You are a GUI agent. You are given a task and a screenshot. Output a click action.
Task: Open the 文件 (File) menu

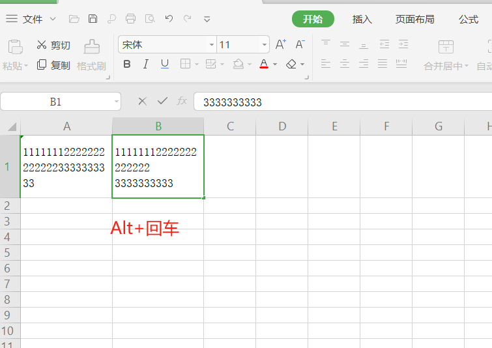click(x=32, y=19)
